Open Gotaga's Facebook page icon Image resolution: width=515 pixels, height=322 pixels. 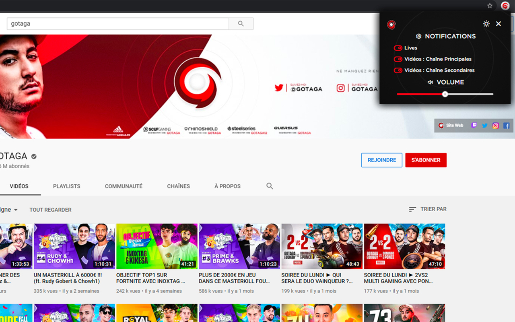tap(507, 125)
